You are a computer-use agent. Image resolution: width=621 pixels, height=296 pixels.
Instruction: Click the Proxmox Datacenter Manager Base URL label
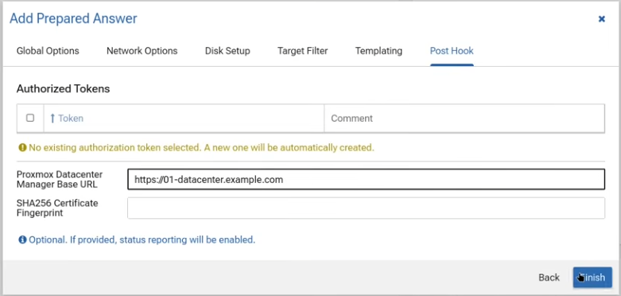[60, 180]
